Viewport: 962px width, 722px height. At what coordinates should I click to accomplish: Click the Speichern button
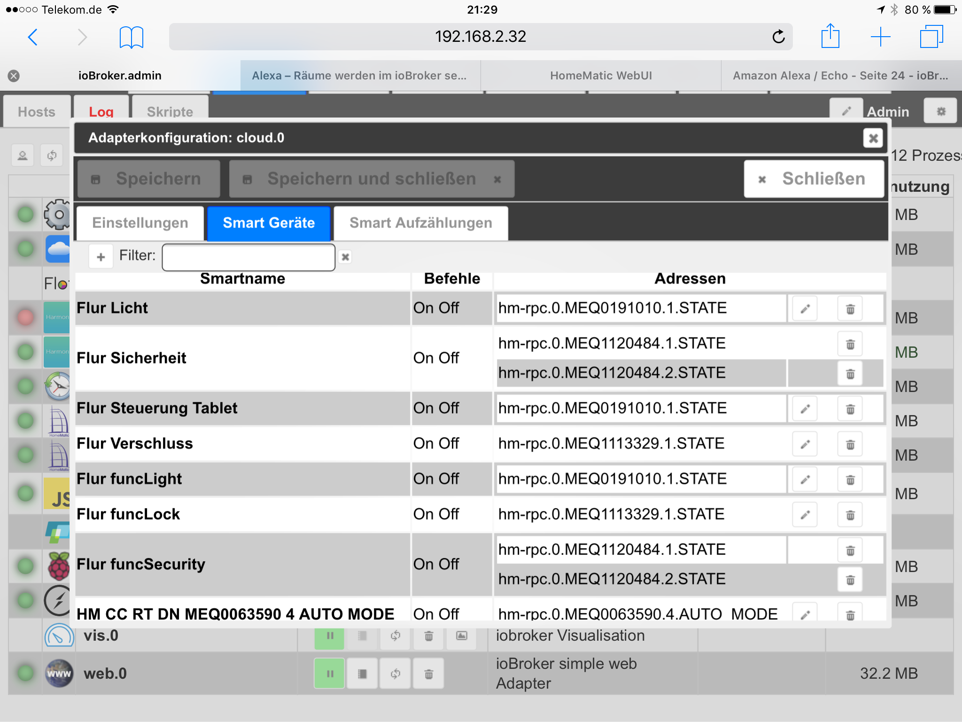tap(149, 179)
